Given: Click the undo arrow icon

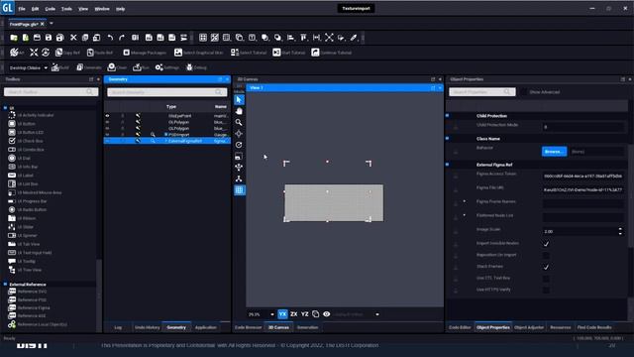Looking at the screenshot, I should click(110, 38).
